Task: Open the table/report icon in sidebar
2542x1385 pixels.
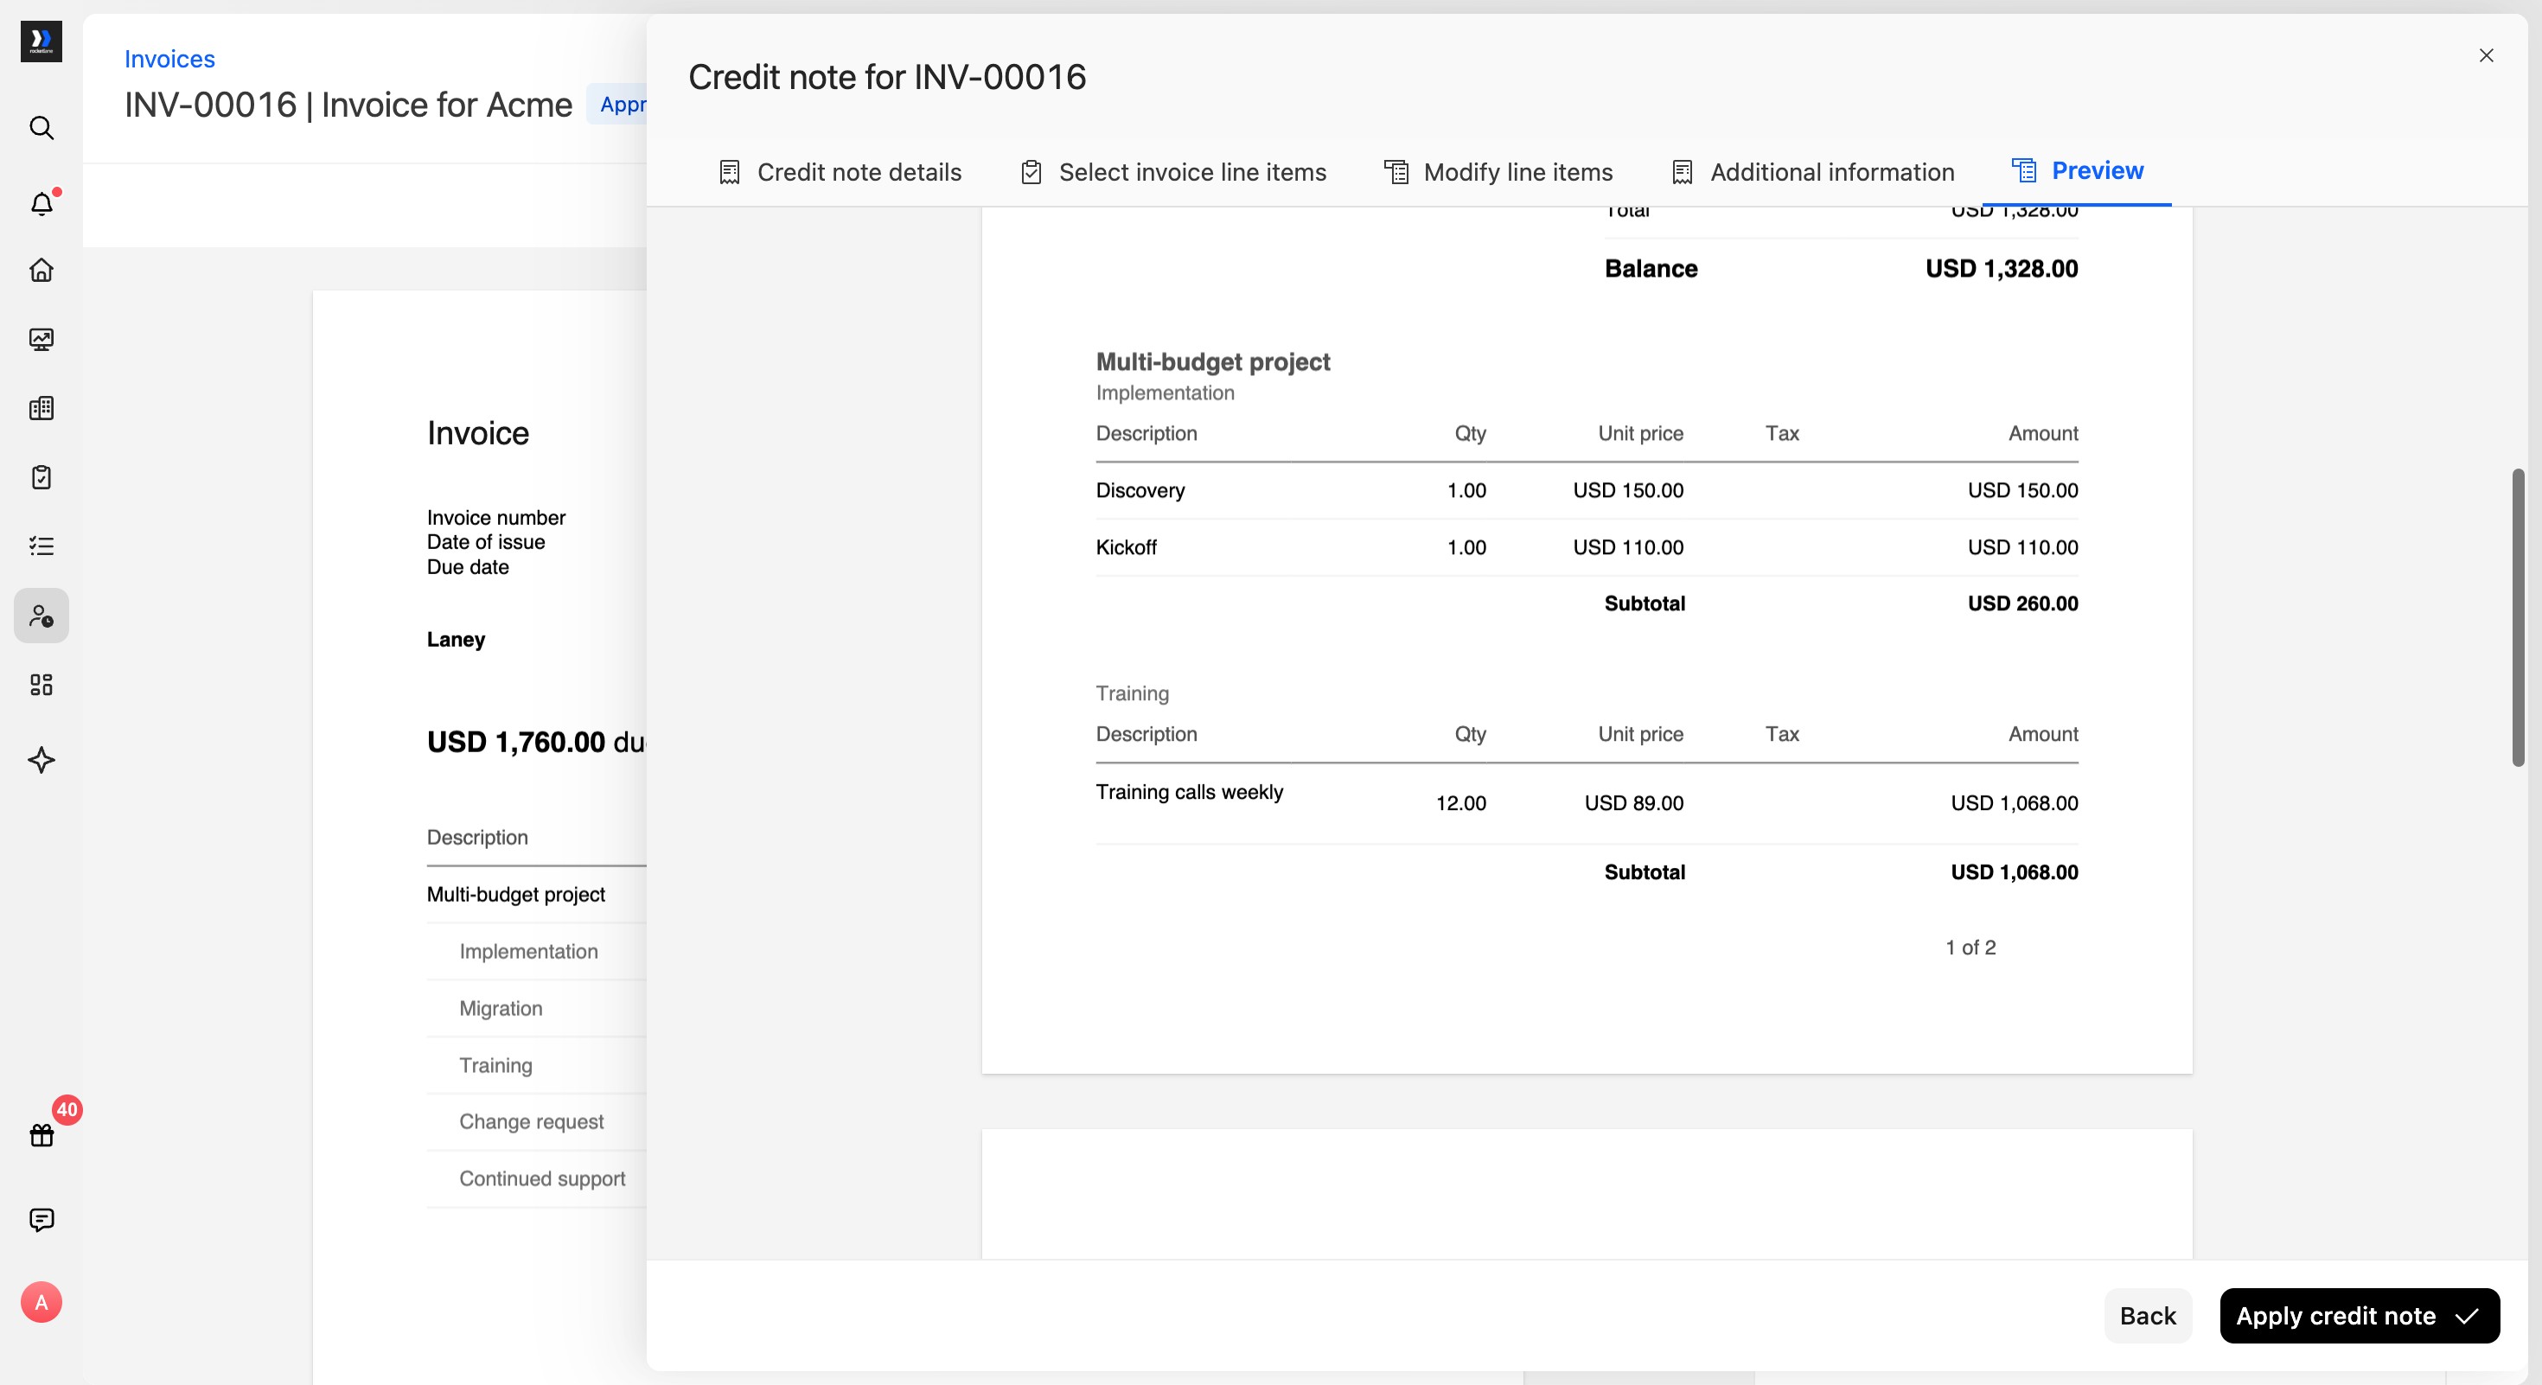Action: (x=42, y=408)
